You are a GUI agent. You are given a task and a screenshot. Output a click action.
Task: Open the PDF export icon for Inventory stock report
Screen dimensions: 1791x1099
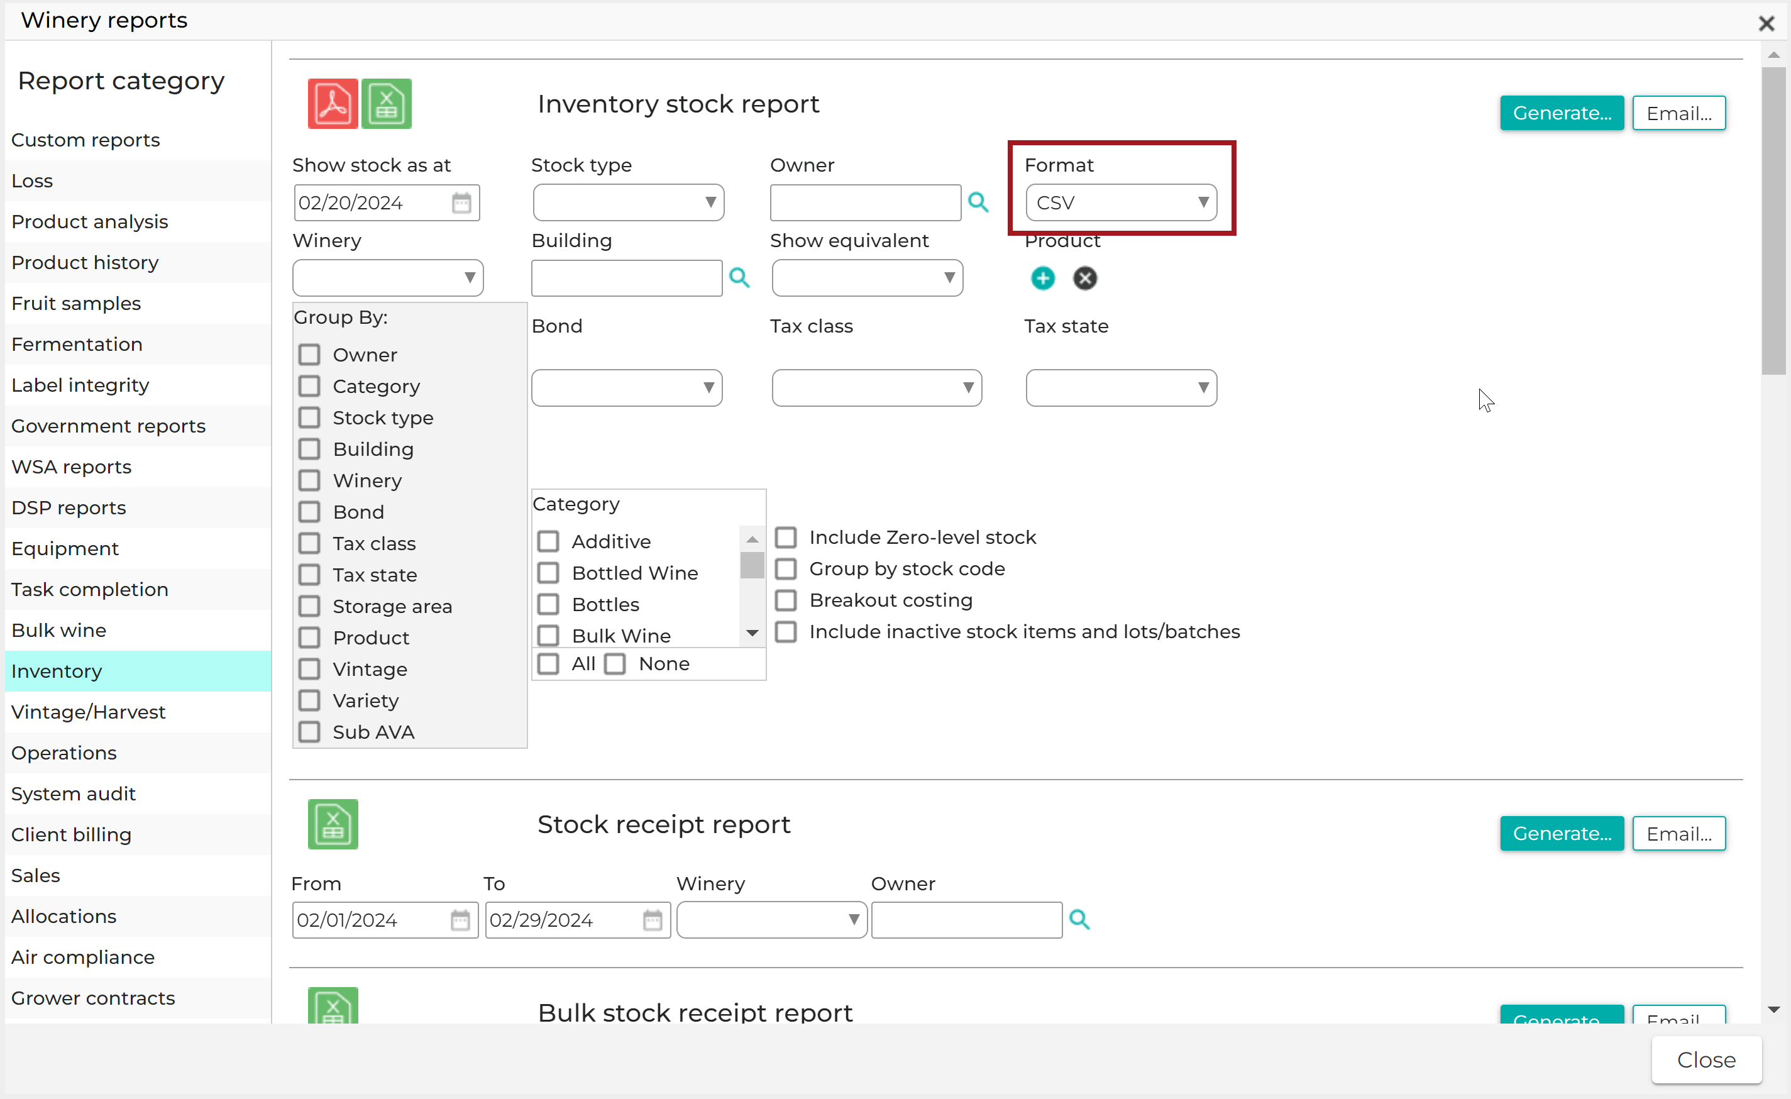[x=332, y=103]
